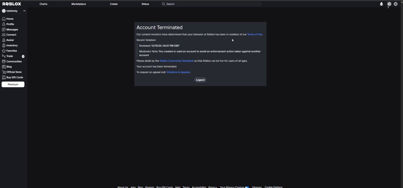Image resolution: width=403 pixels, height=188 pixels.
Task: Click the Buy Gift Cards icon
Action: point(4,77)
